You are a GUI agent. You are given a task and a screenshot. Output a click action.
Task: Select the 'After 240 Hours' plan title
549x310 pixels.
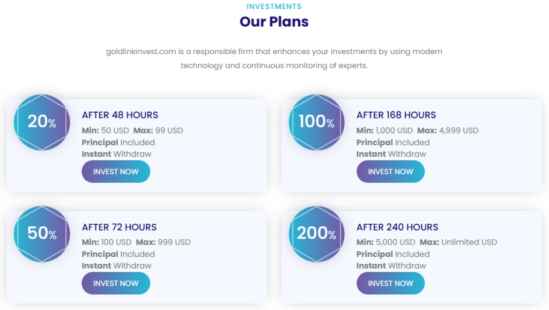click(397, 227)
